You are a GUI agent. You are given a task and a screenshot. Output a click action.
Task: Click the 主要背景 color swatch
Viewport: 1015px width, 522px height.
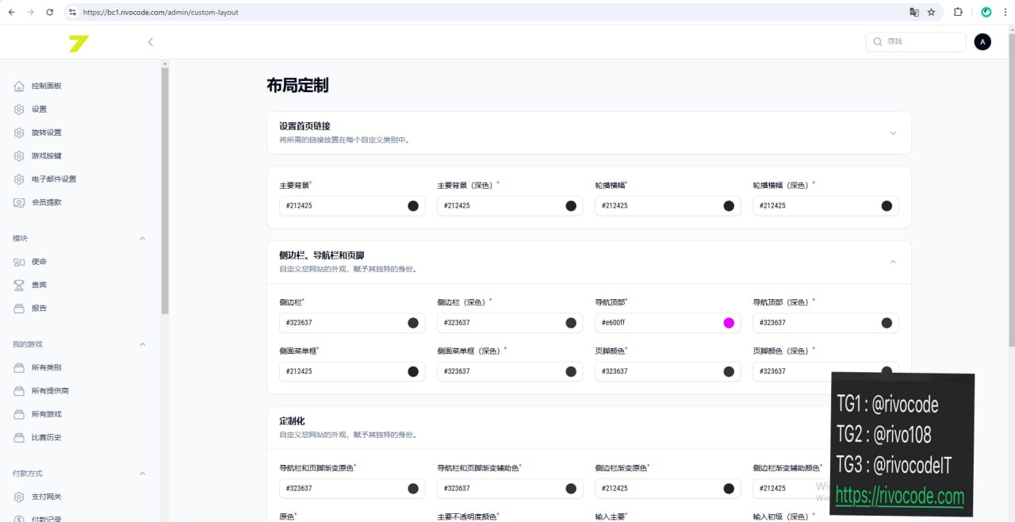(x=413, y=206)
